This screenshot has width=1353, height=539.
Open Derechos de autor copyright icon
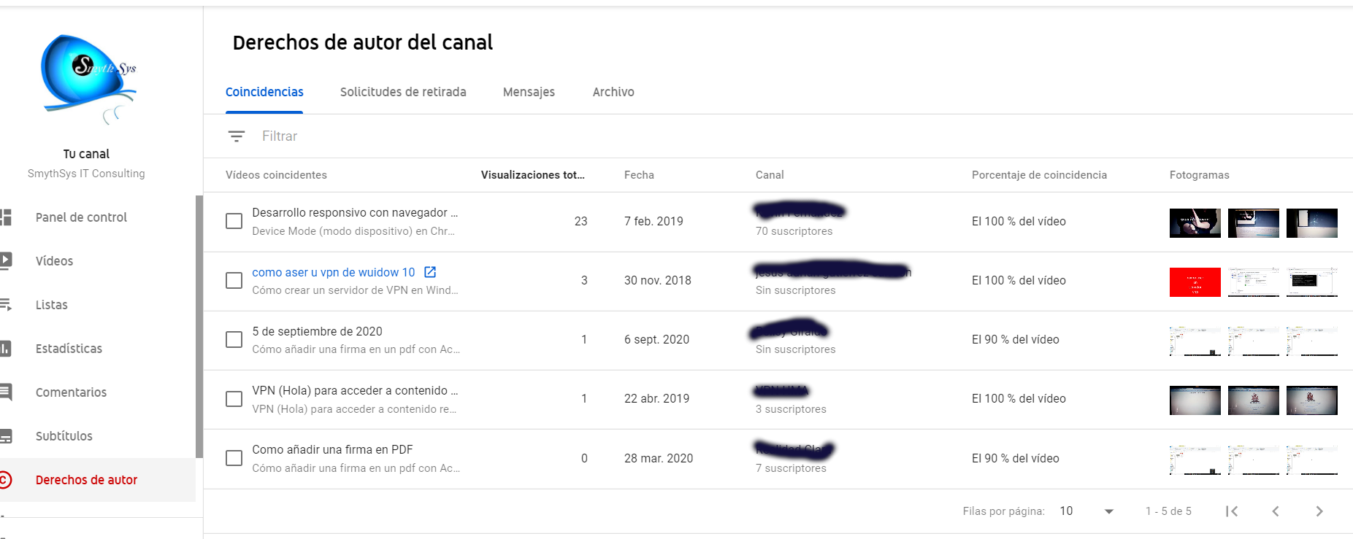[x=5, y=480]
